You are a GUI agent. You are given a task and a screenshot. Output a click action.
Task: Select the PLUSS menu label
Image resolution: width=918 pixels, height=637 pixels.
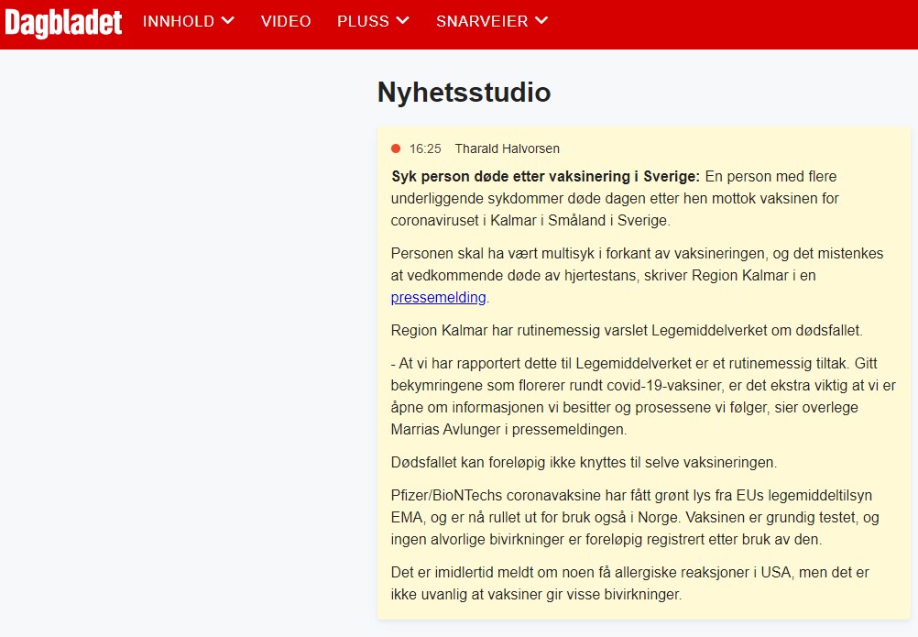[x=363, y=21]
